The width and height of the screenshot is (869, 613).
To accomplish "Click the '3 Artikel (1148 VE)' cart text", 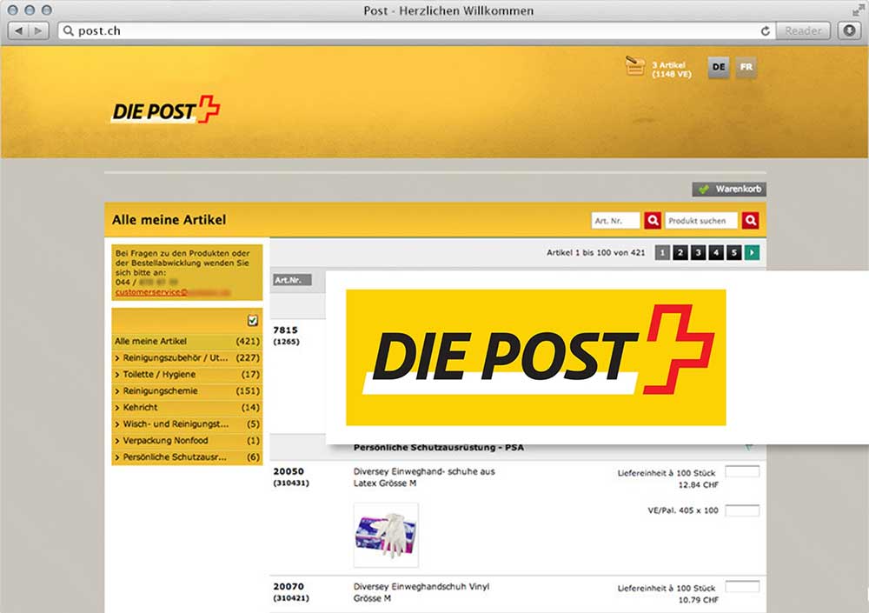I will [x=671, y=70].
